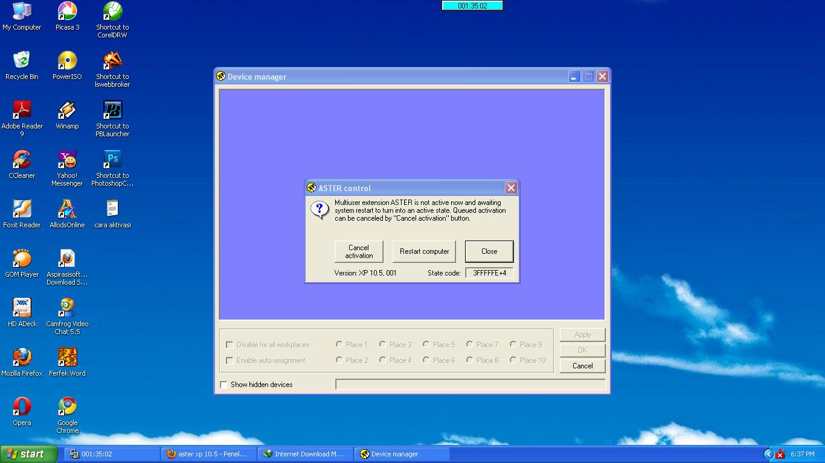Image resolution: width=825 pixels, height=463 pixels.
Task: Click the Version: XP 10.5, 001 text
Action: (365, 273)
